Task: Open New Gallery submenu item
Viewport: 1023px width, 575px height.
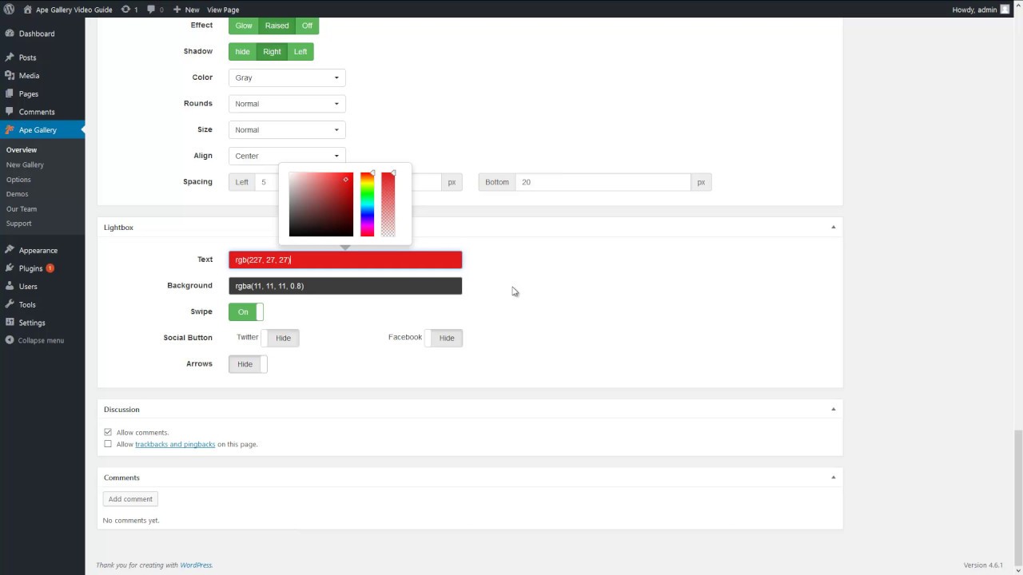Action: tap(25, 165)
